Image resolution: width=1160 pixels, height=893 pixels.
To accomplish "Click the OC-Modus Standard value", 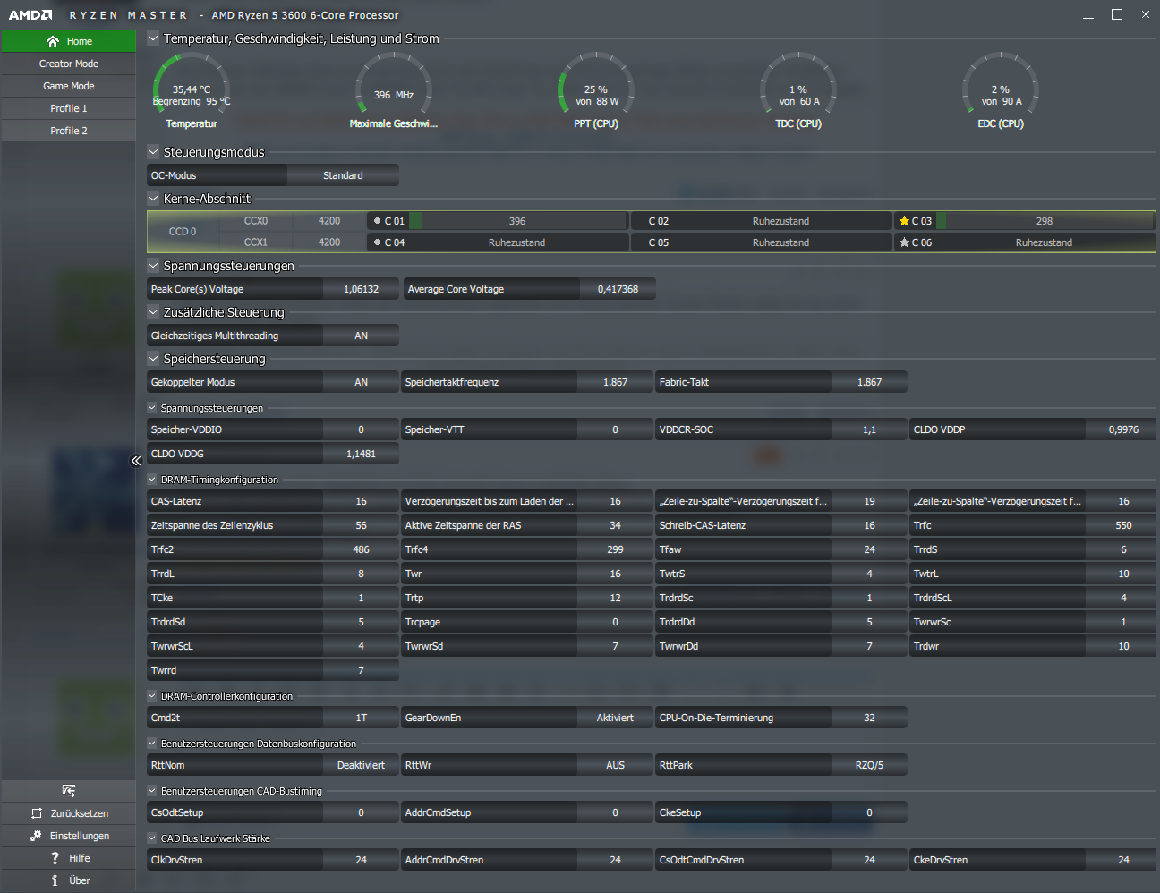I will (343, 175).
